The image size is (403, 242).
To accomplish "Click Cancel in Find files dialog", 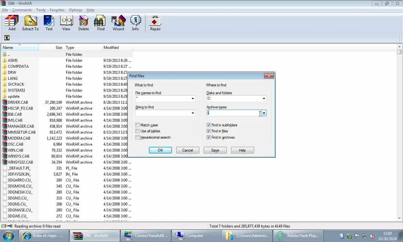I will 188,150.
